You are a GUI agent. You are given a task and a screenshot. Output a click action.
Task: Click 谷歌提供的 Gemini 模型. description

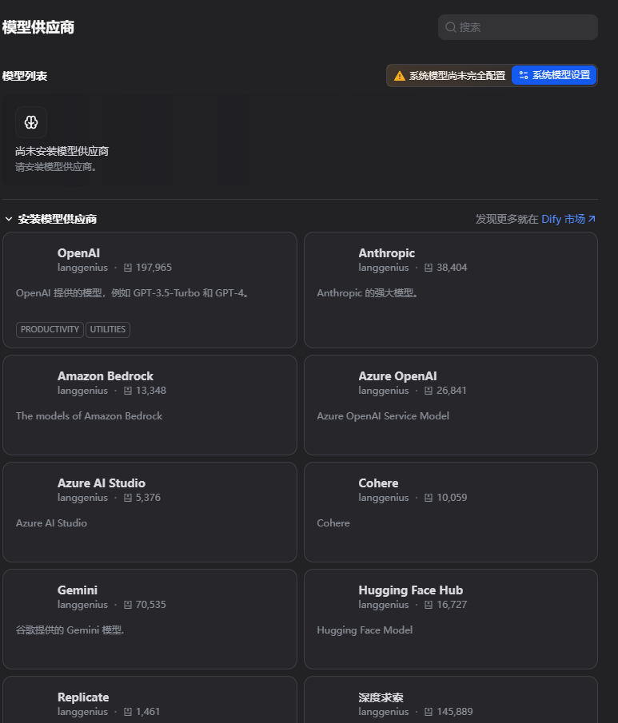70,630
